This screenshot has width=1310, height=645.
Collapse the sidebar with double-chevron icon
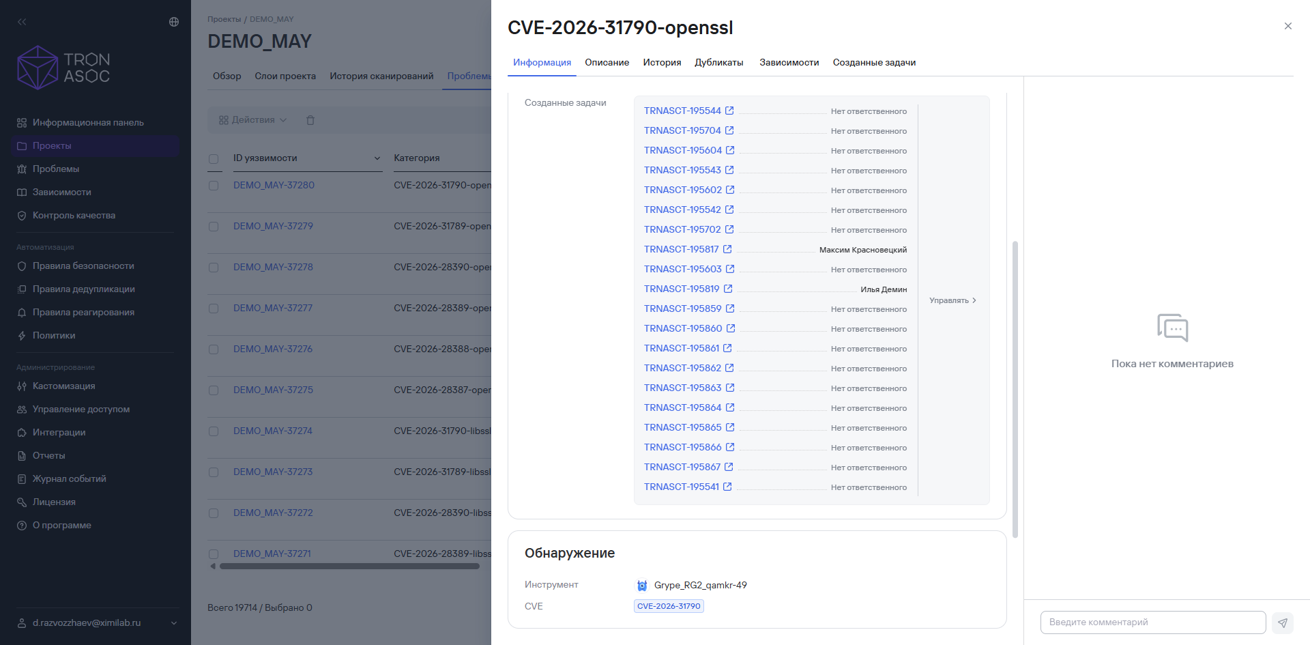(x=22, y=22)
